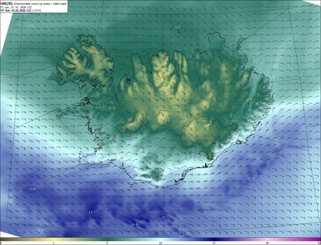Select the valid time line 'VT: Sun. 01.02.2026 11Z (+23 h)'
321x245 pixels.
click(x=21, y=11)
